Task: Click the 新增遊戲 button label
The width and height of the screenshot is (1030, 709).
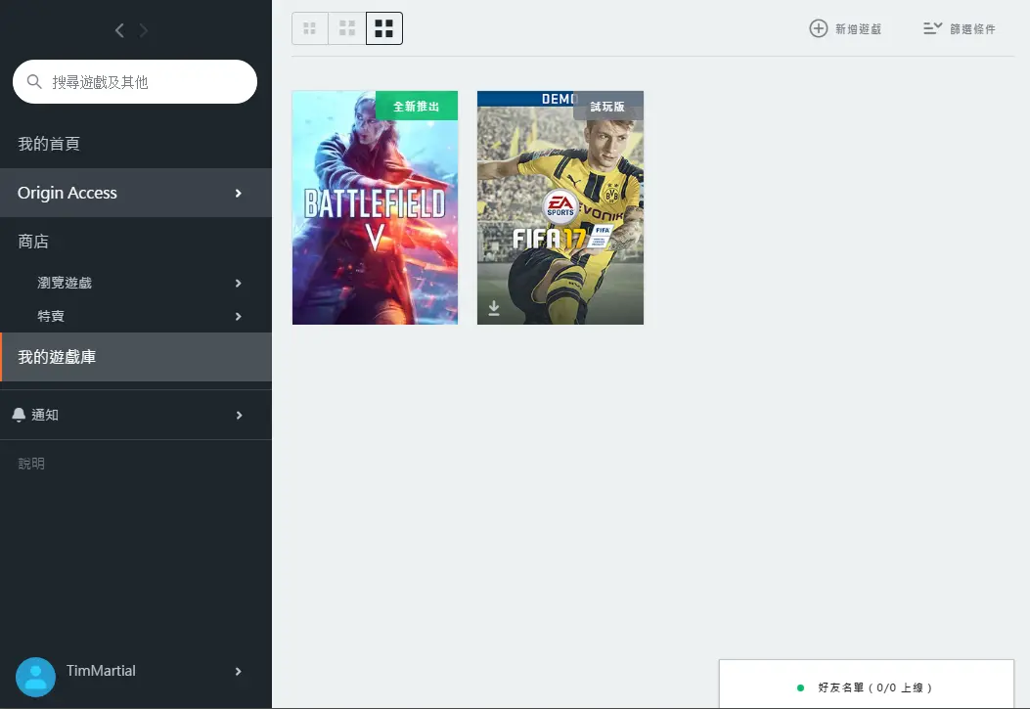Action: pos(858,29)
